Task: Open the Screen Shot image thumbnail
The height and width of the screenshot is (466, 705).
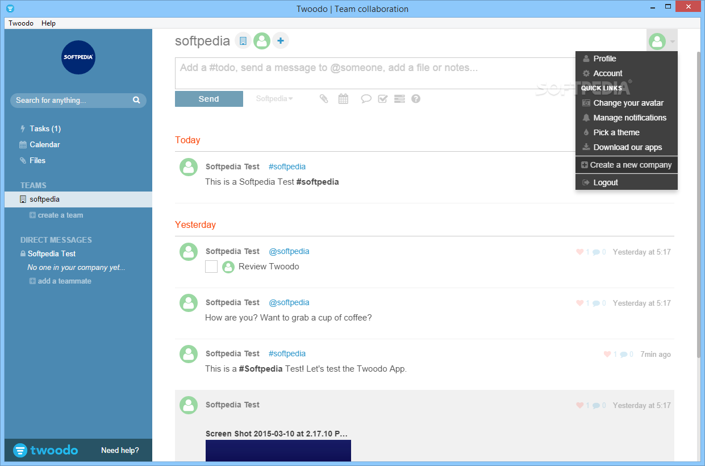Action: (278, 451)
